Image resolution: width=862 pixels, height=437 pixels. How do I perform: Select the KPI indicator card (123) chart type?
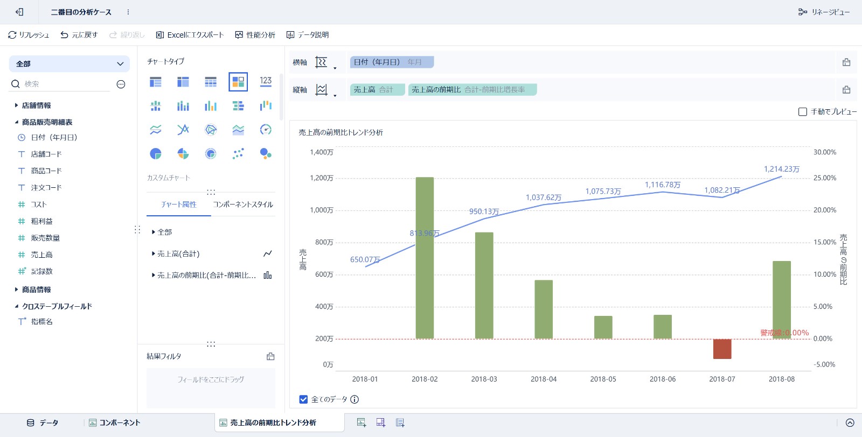[266, 82]
